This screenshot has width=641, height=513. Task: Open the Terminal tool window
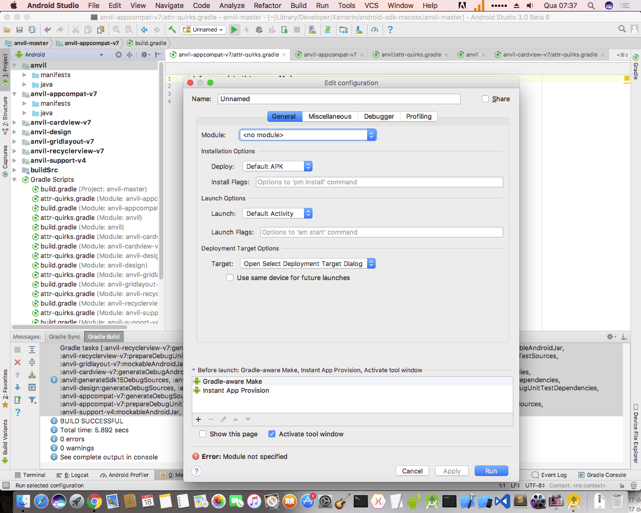(30, 475)
